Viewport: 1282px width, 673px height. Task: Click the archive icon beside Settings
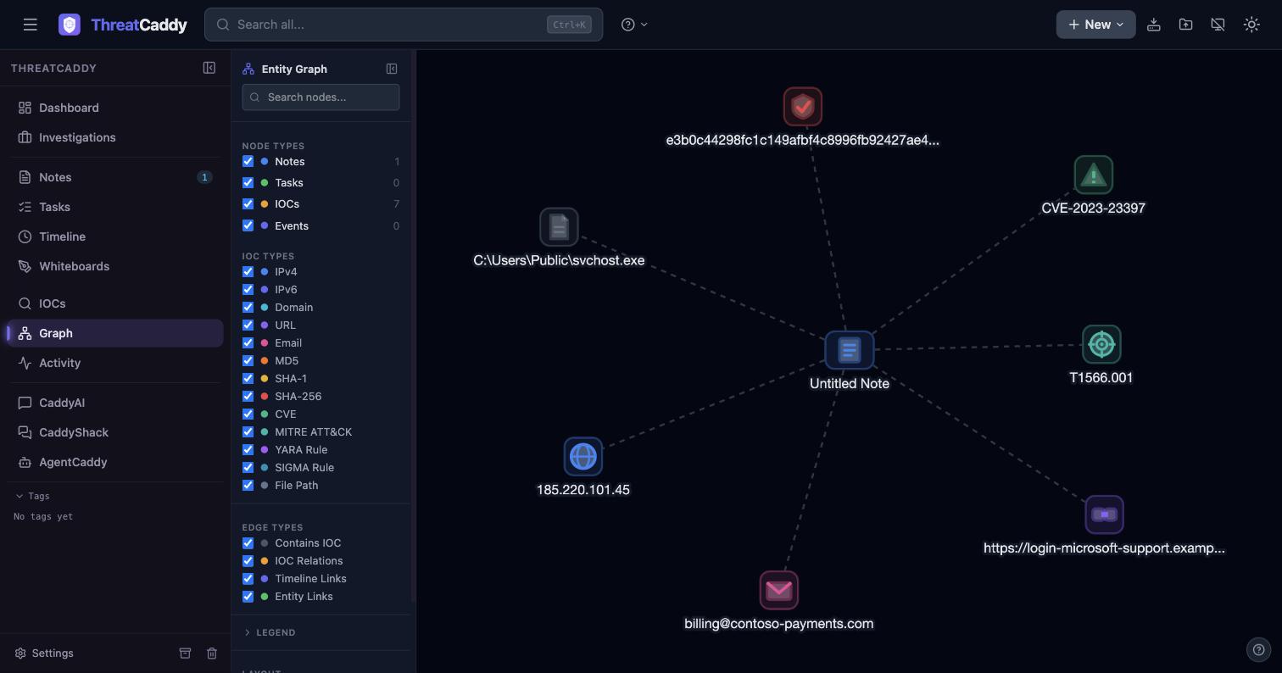coord(185,654)
